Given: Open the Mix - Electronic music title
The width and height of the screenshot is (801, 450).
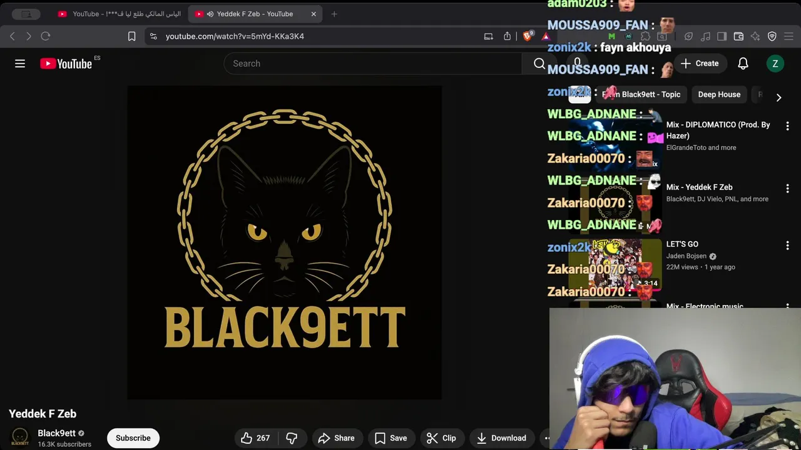Looking at the screenshot, I should coord(705,306).
